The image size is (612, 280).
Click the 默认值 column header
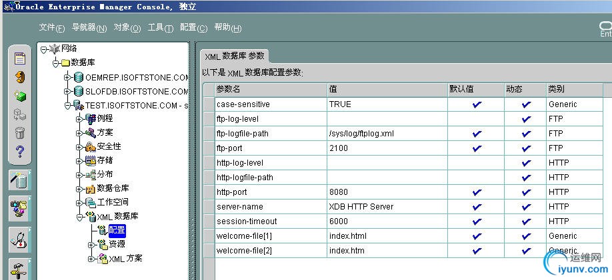coord(476,89)
